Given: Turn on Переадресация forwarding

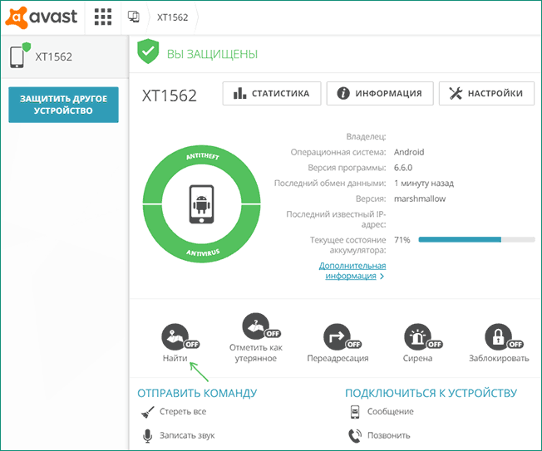Looking at the screenshot, I should (x=337, y=336).
